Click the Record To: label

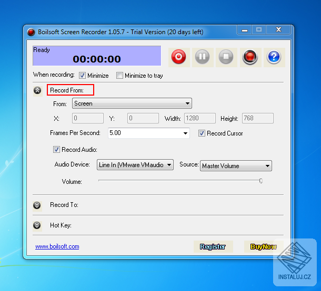[x=64, y=205]
